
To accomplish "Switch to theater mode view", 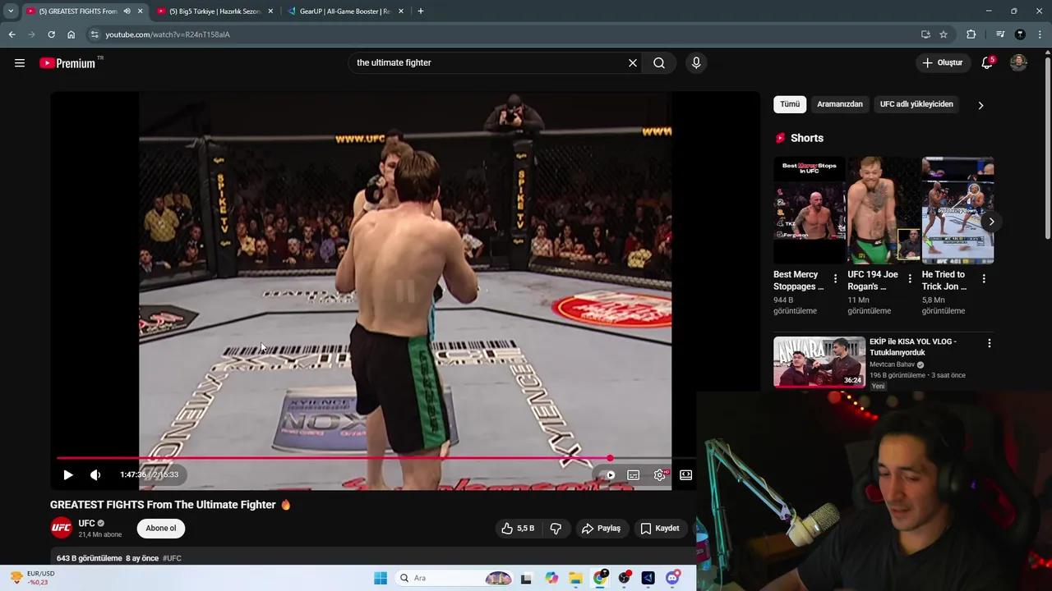I will 686,474.
